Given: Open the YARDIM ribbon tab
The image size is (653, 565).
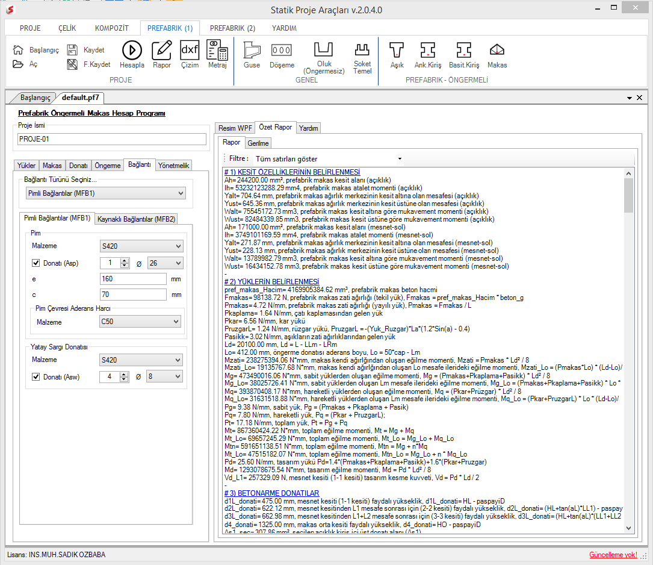Looking at the screenshot, I should coord(284,28).
